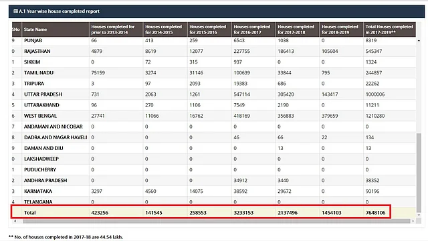428x241 pixels.
Task: Click the horizontal scrollbar left arrow
Action: pos(15,221)
